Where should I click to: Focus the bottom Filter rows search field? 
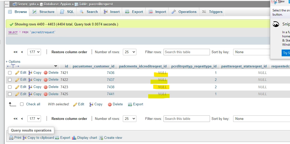click(x=187, y=119)
